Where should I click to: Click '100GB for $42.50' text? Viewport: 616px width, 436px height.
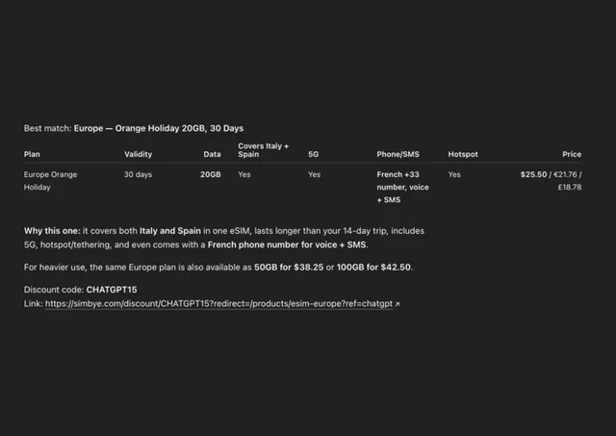[373, 268]
